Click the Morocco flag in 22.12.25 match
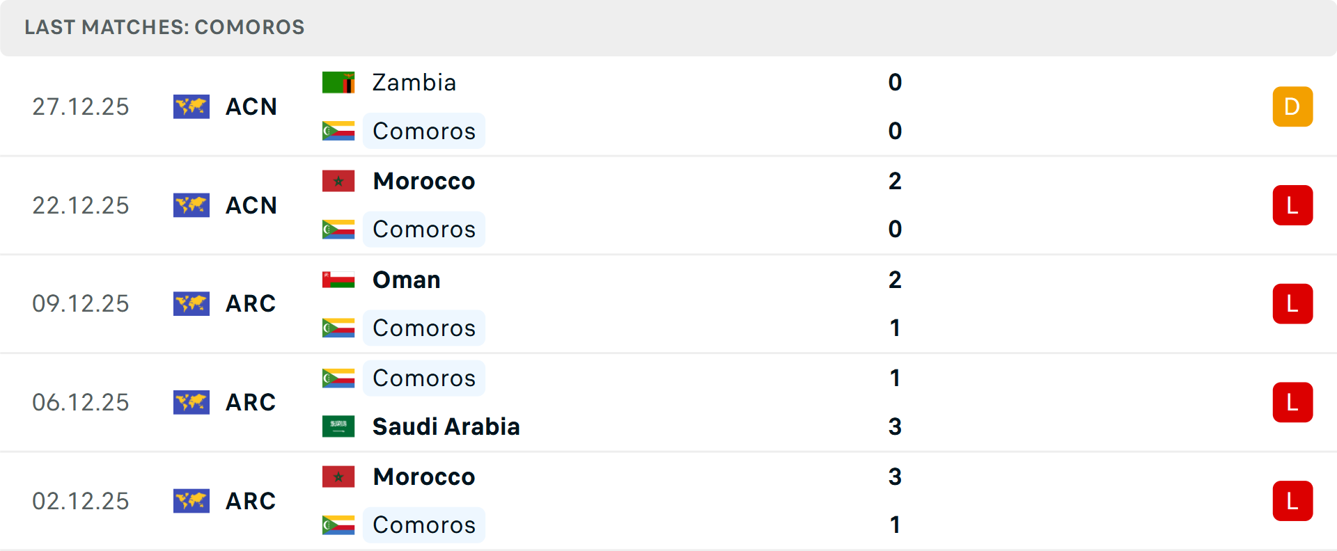This screenshot has width=1337, height=551. point(338,181)
